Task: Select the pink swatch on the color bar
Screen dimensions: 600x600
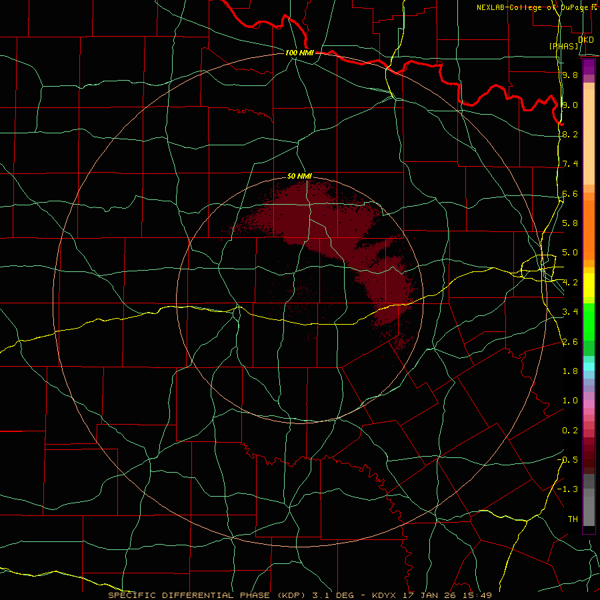Action: pos(589,404)
